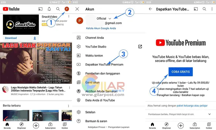Tap search icon on Premium page
This screenshot has width=216, height=130.
tap(204, 9)
